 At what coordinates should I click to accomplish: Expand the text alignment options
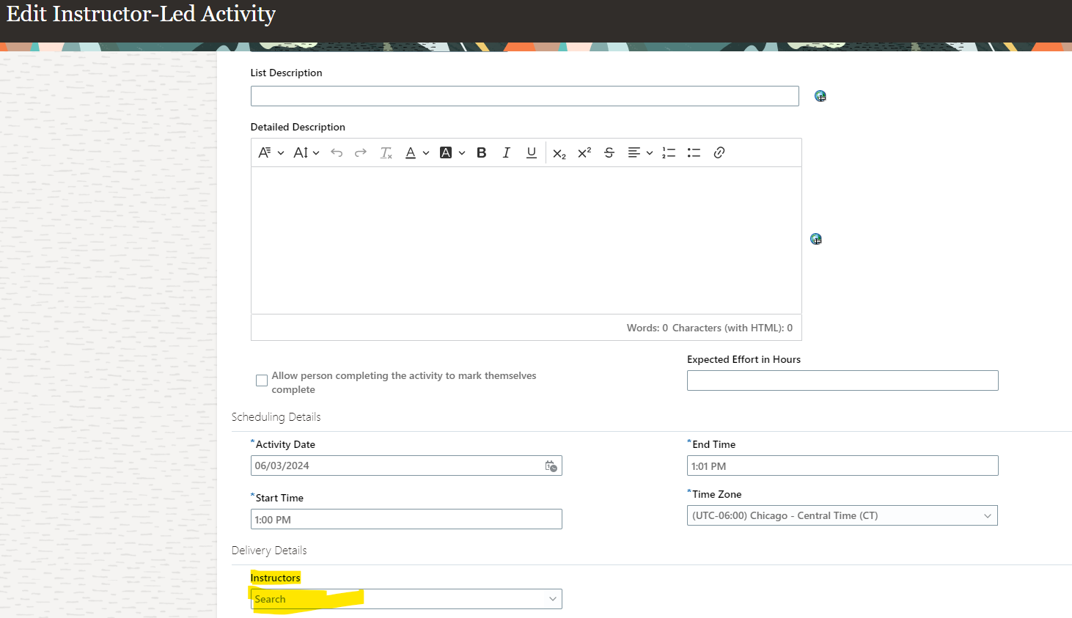tap(649, 152)
